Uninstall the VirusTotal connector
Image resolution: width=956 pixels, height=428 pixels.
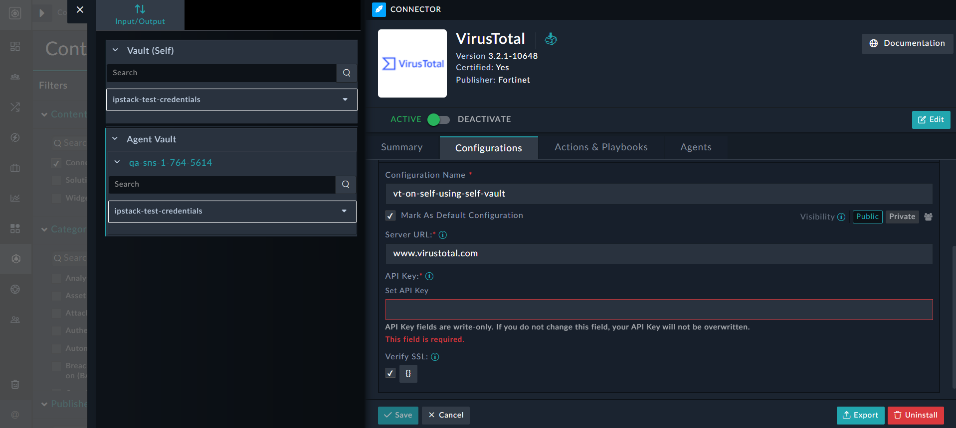[x=916, y=416]
